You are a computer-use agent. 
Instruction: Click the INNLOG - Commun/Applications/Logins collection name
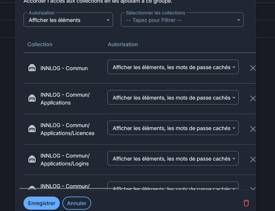tap(65, 160)
